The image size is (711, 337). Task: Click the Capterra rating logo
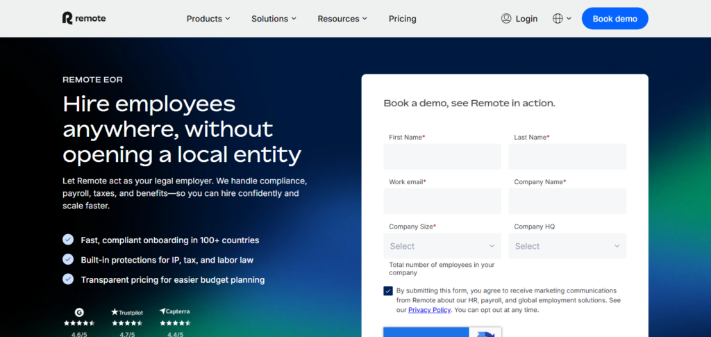coord(175,311)
